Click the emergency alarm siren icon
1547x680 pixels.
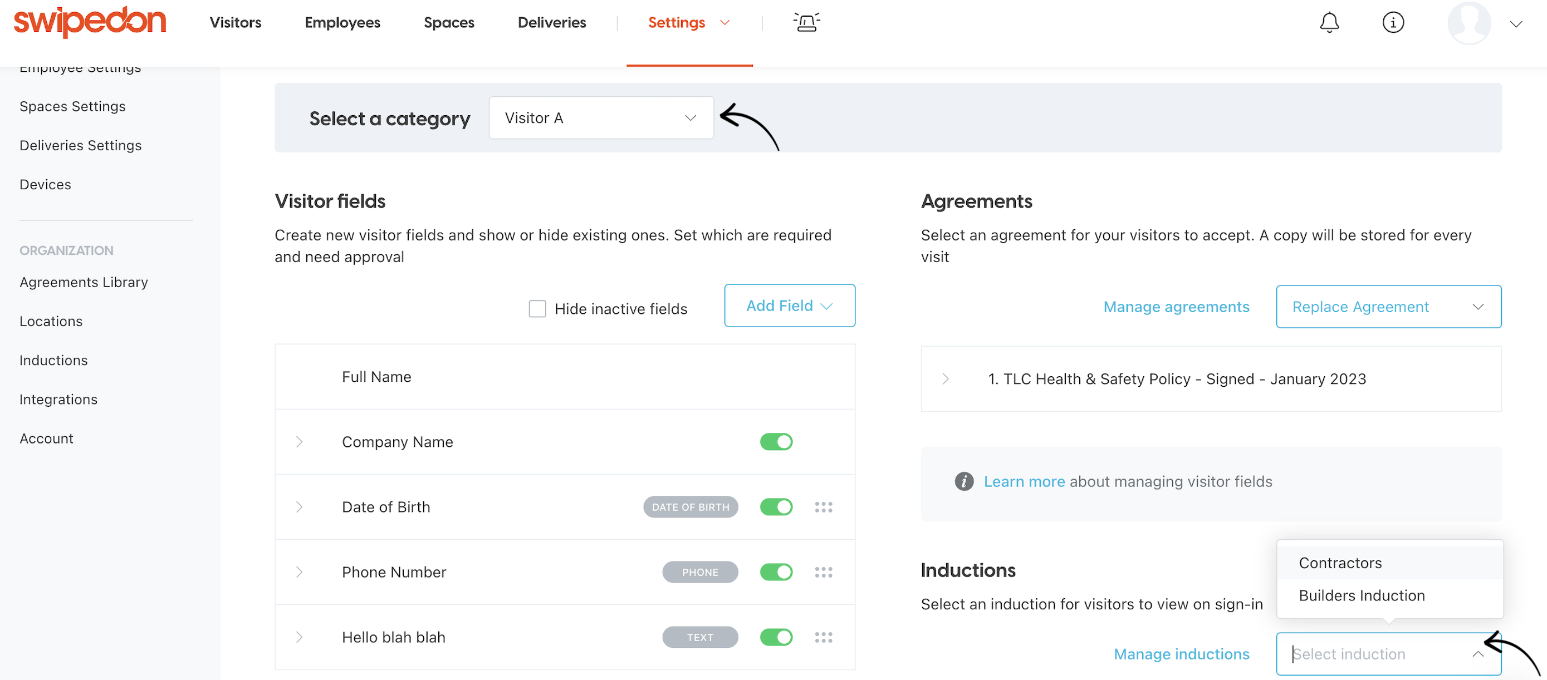tap(806, 23)
